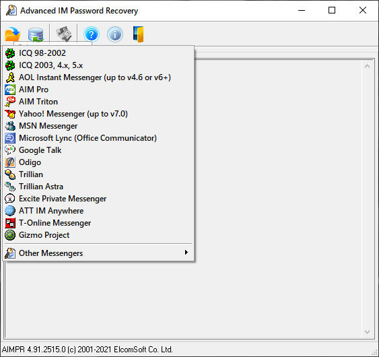Select Microsoft Lync (Office Communicator)

(x=98, y=138)
